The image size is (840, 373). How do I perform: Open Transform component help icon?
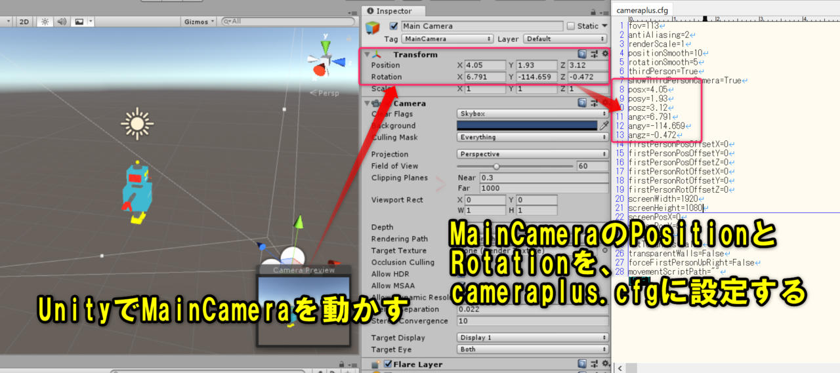coord(582,54)
